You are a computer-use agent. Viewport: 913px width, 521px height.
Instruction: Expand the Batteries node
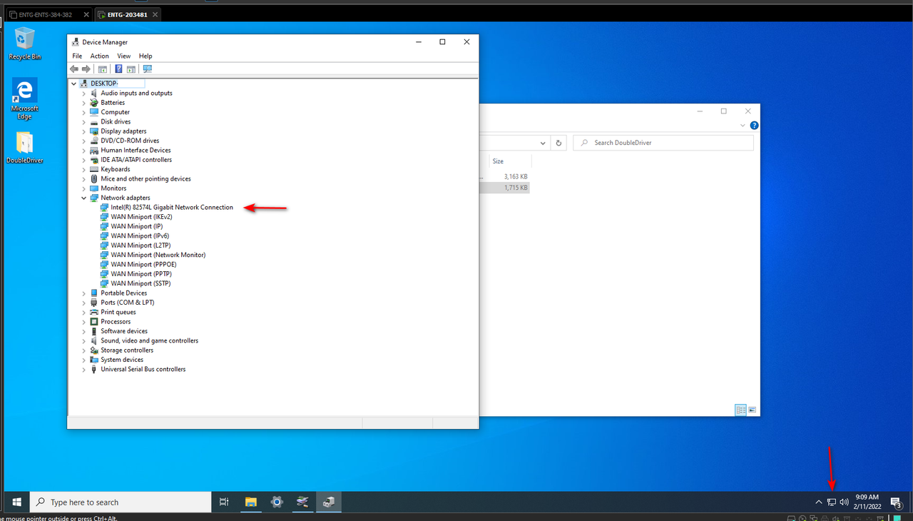[83, 103]
